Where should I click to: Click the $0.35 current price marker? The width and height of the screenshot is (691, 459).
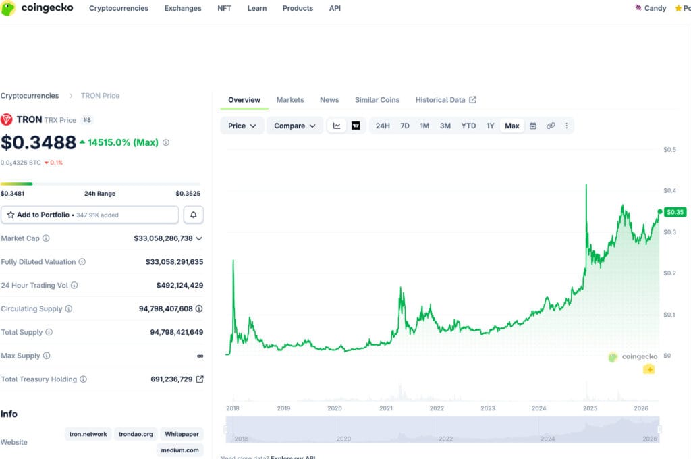[675, 212]
